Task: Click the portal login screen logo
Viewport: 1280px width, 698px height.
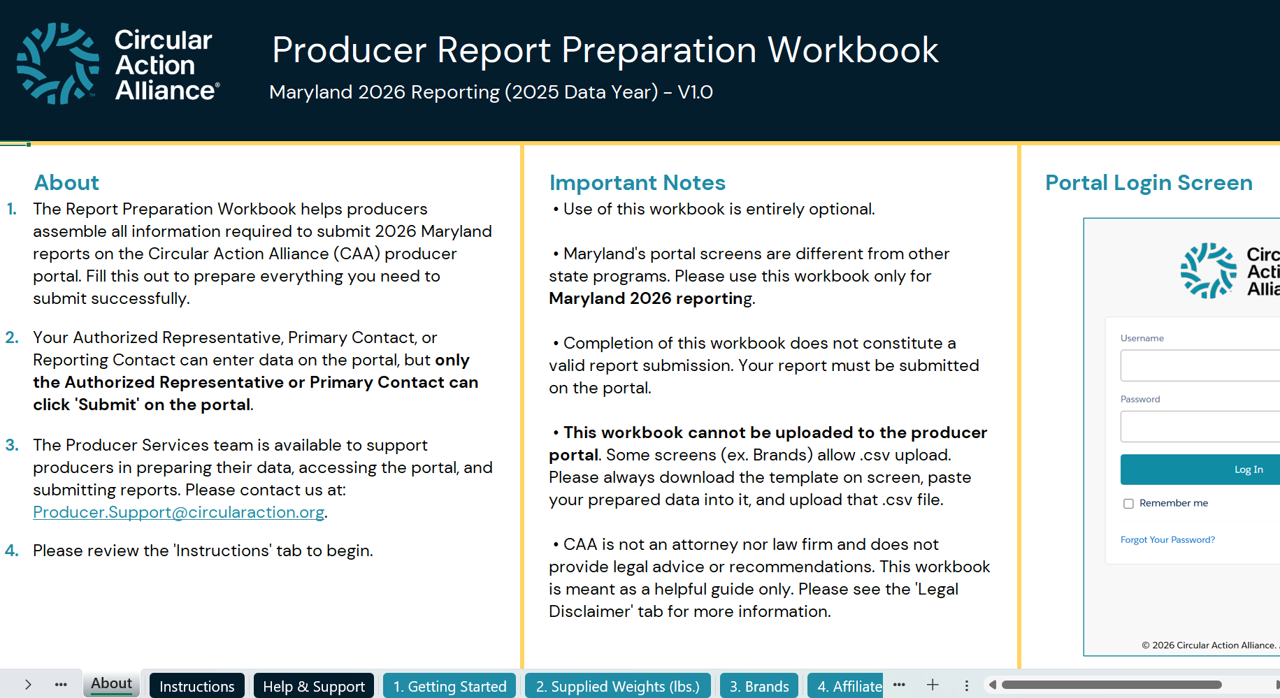Action: [1230, 271]
